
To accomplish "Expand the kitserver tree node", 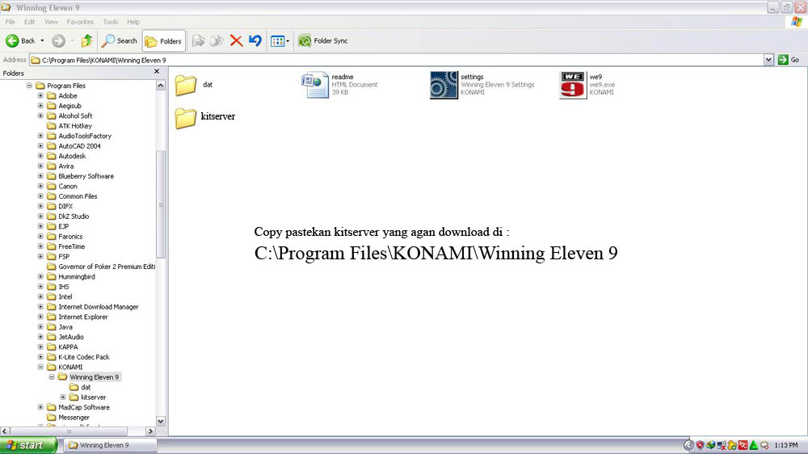I will coord(63,397).
